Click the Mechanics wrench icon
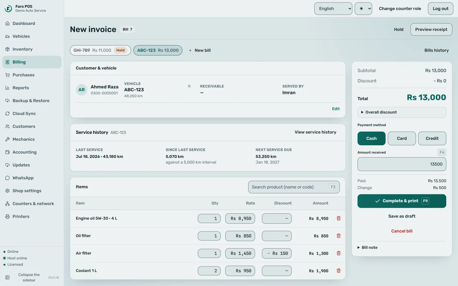This screenshot has height=286, width=458. [7, 139]
